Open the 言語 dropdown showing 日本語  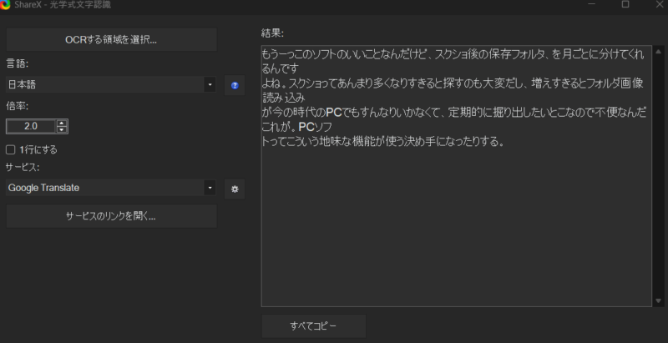pos(111,85)
